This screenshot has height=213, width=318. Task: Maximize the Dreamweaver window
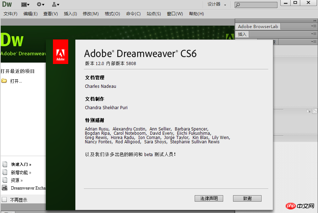(295, 3)
